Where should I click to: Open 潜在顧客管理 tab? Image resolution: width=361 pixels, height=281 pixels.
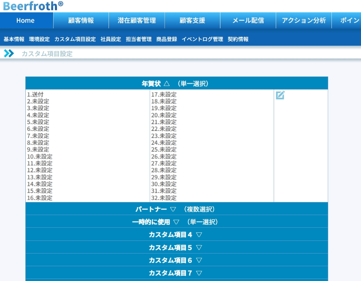pos(137,20)
